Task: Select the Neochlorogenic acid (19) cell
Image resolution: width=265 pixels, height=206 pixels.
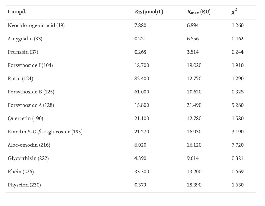Action: (x=36, y=26)
